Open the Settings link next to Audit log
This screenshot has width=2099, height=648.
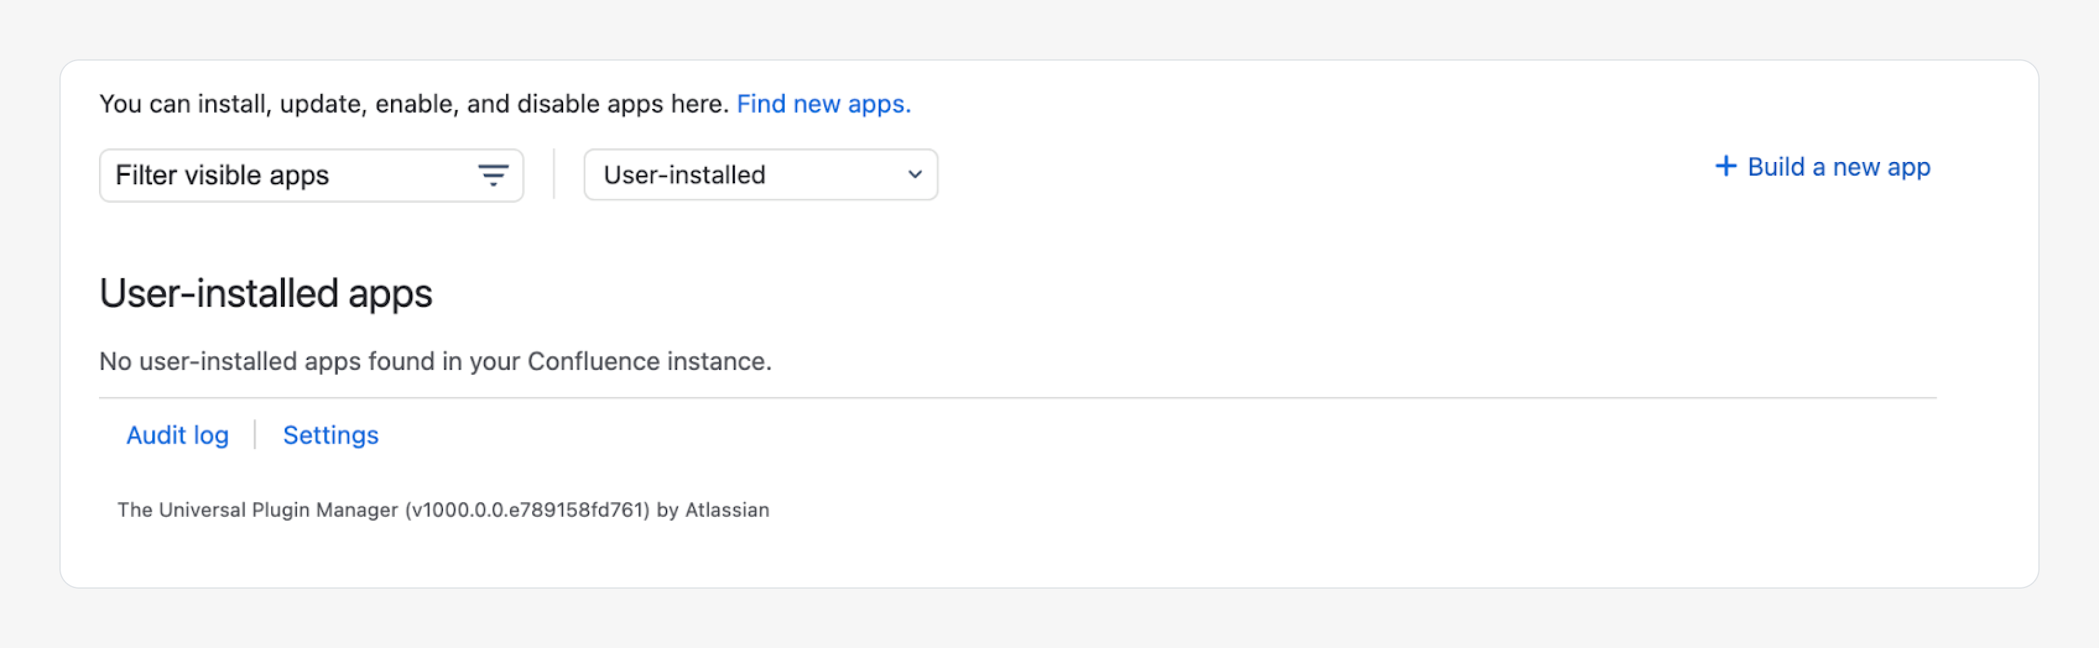click(330, 435)
